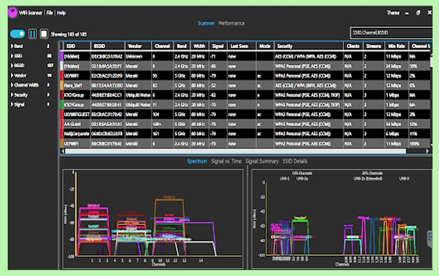Stop scanning with the square button
Image resolution: width=439 pixels, height=276 pixels.
(44, 33)
